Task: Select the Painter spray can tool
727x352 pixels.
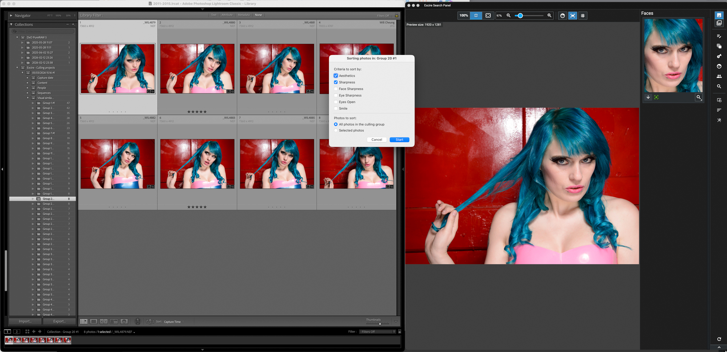Action: pos(138,321)
